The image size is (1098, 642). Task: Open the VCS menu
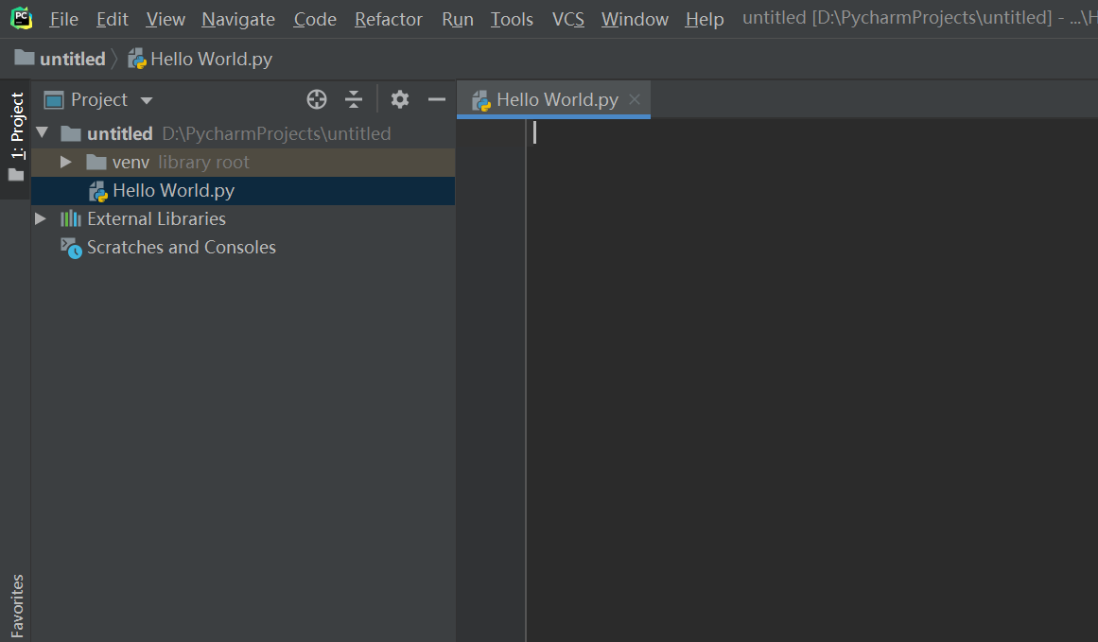pyautogui.click(x=567, y=18)
